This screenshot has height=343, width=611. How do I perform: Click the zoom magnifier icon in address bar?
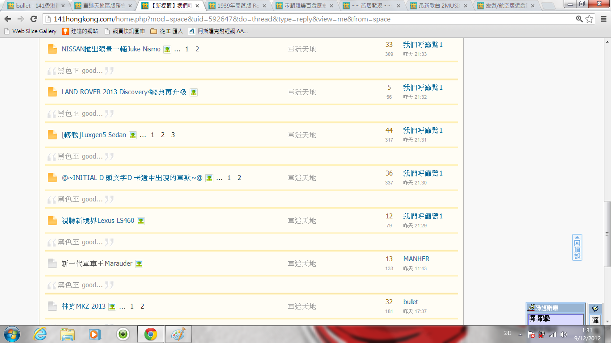click(x=579, y=19)
